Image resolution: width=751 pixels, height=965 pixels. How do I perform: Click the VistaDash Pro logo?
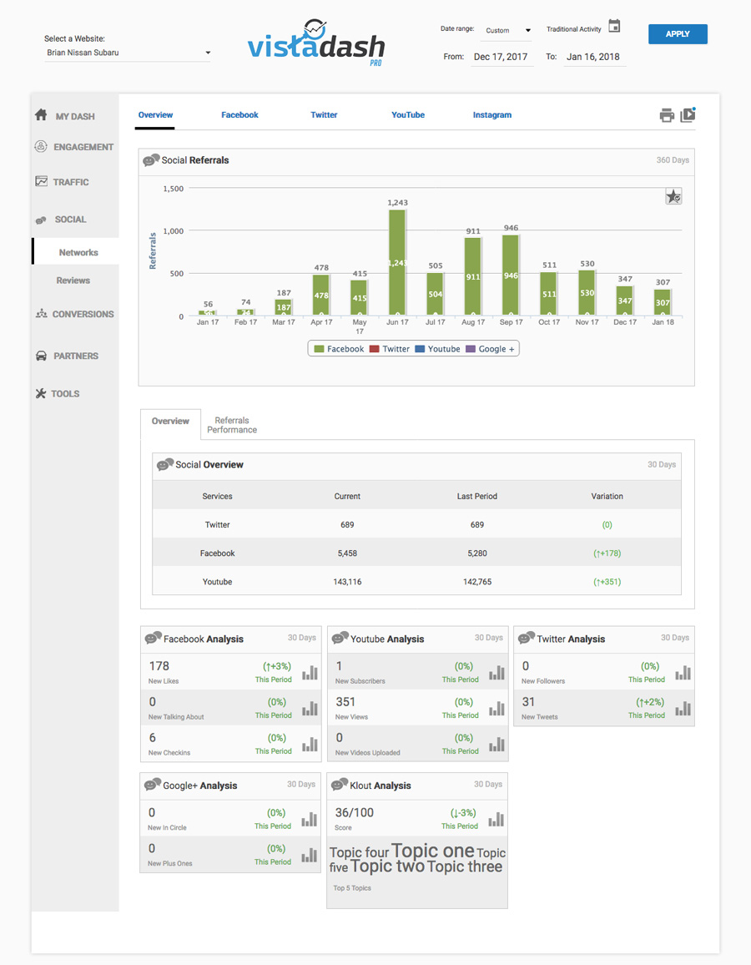[x=316, y=43]
